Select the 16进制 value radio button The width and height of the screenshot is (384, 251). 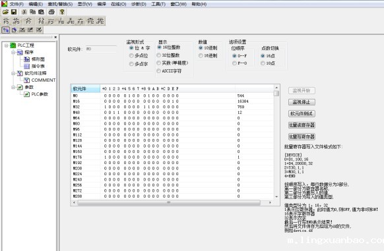(x=201, y=55)
